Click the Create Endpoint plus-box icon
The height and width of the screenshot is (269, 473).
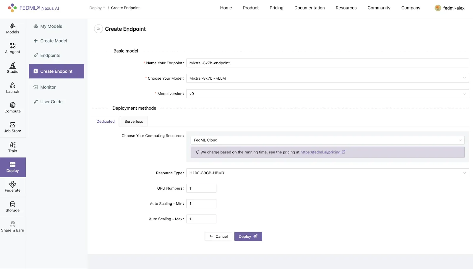(x=35, y=71)
